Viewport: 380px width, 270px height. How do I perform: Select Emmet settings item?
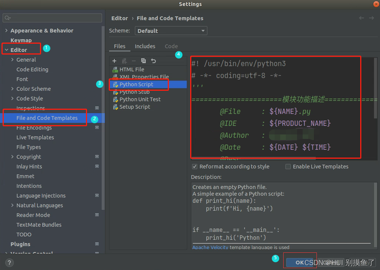25,176
